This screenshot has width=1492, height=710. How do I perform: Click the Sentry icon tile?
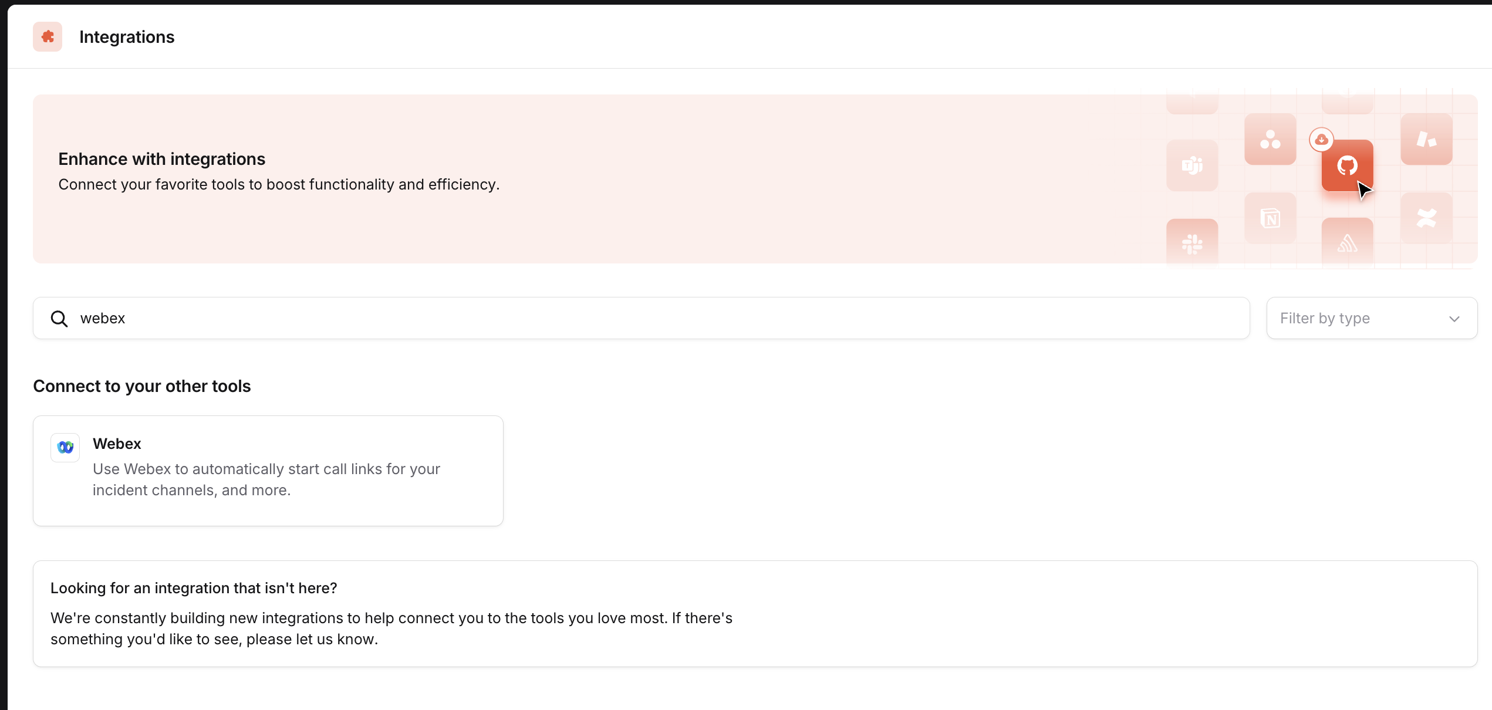[1347, 242]
